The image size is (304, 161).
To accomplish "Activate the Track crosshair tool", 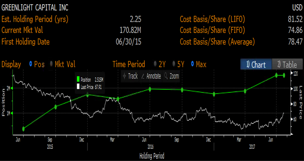I will (130, 76).
